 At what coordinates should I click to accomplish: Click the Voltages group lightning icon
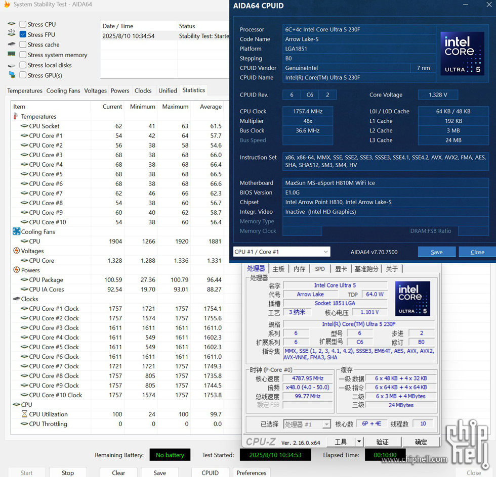coord(16,251)
